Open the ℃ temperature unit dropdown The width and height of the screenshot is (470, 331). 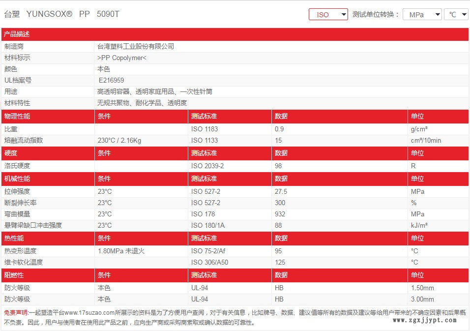click(x=456, y=14)
